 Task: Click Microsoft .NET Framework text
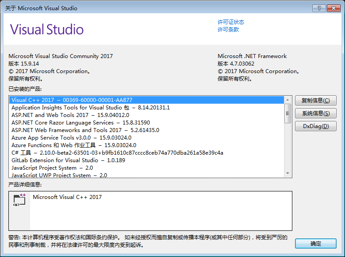click(252, 56)
